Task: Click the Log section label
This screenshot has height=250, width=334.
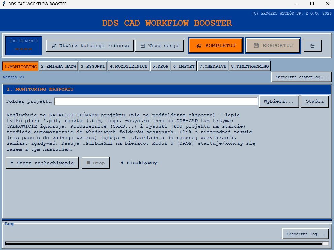Action: pos(9,224)
